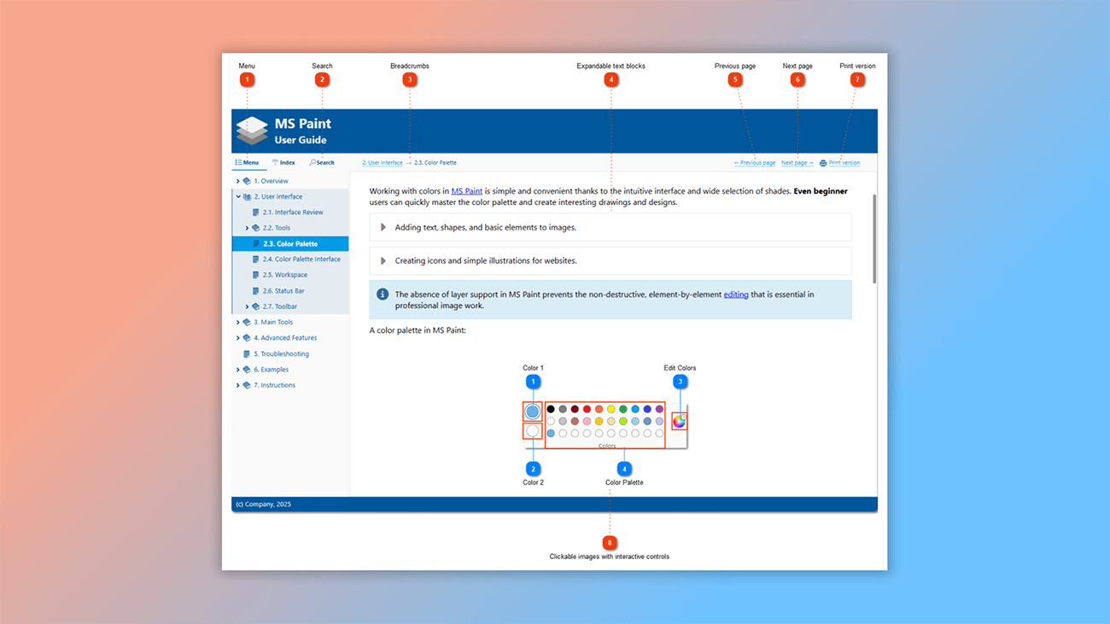Open the 2. User Interface breadcrumb link

tap(382, 162)
